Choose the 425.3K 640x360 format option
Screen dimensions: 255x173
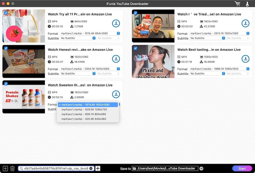coord(84,119)
